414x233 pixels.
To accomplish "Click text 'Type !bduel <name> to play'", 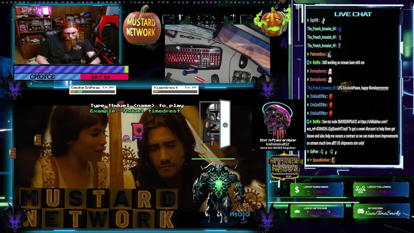I will click(137, 105).
